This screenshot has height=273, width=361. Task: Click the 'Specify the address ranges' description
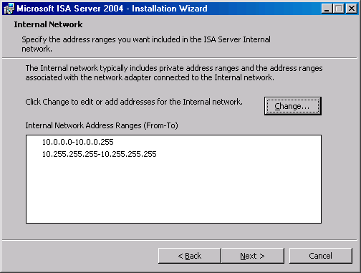146,44
